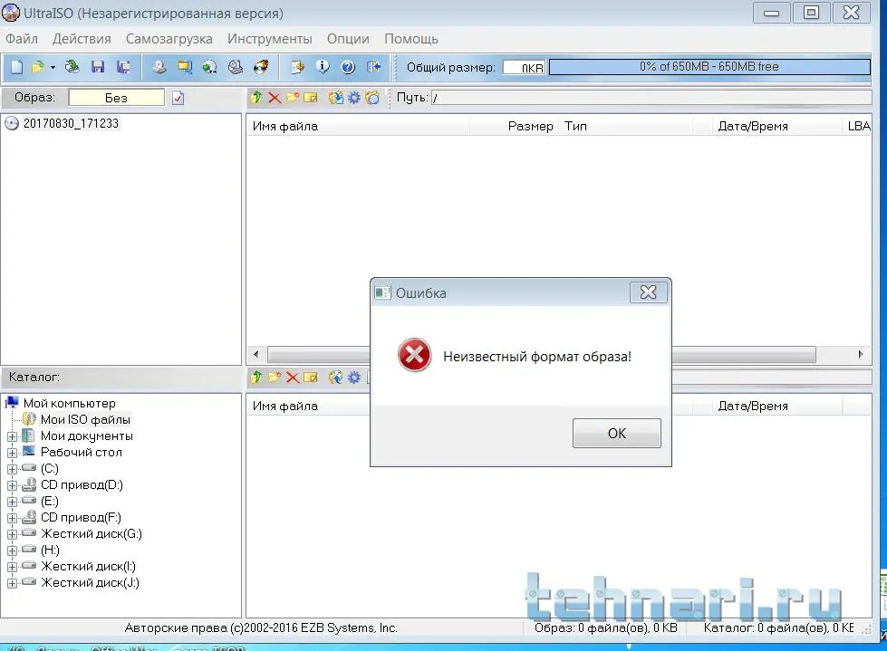Click Rename icon in Каталог toolbar
887x651 pixels.
pyautogui.click(x=311, y=377)
